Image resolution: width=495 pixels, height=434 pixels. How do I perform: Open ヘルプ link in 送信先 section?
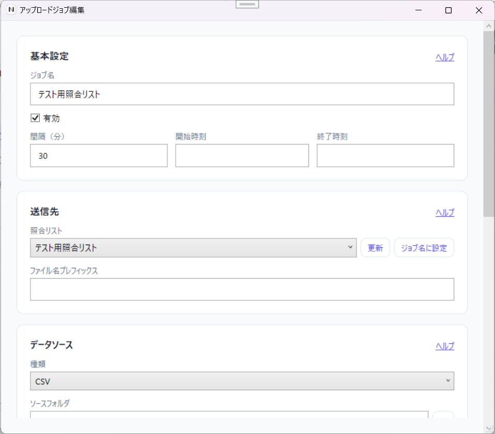tap(445, 213)
